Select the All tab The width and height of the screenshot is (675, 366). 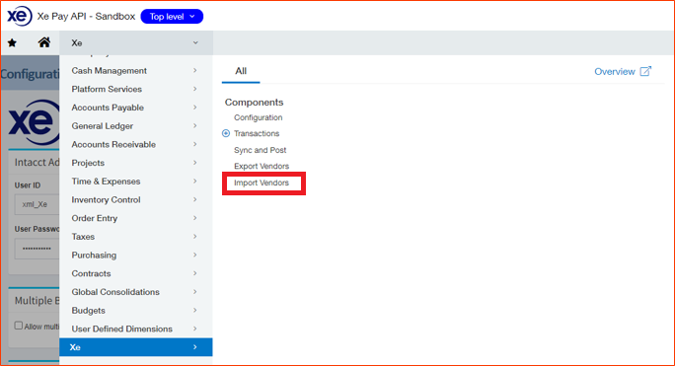[241, 71]
